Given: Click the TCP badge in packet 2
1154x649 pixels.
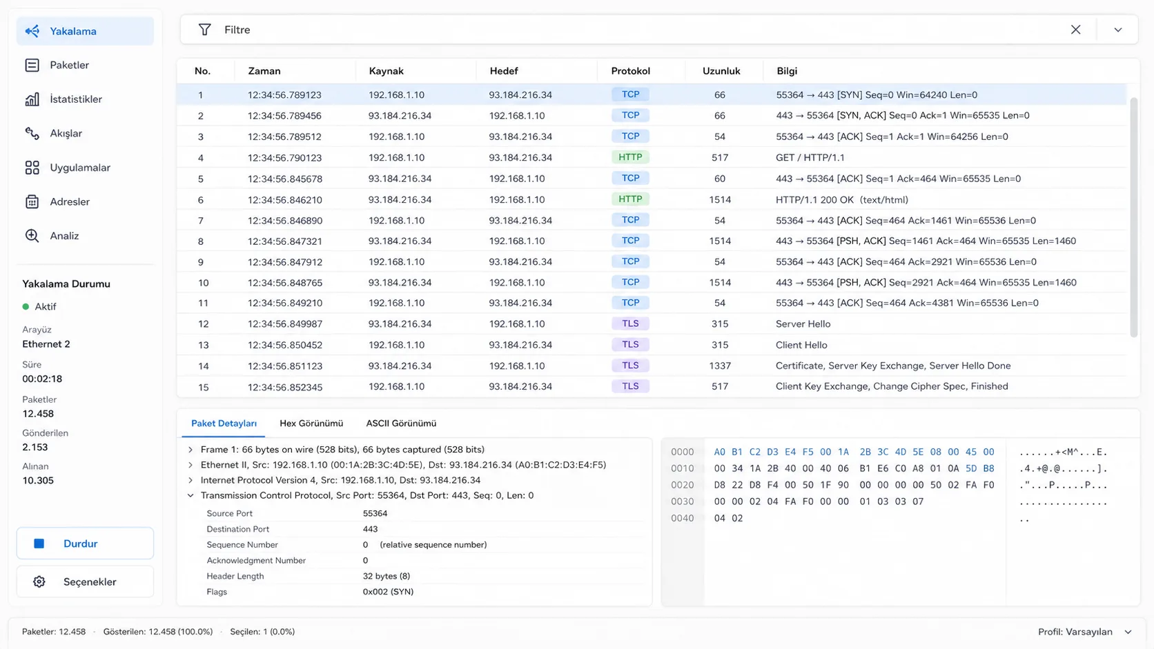Looking at the screenshot, I should click(x=630, y=115).
